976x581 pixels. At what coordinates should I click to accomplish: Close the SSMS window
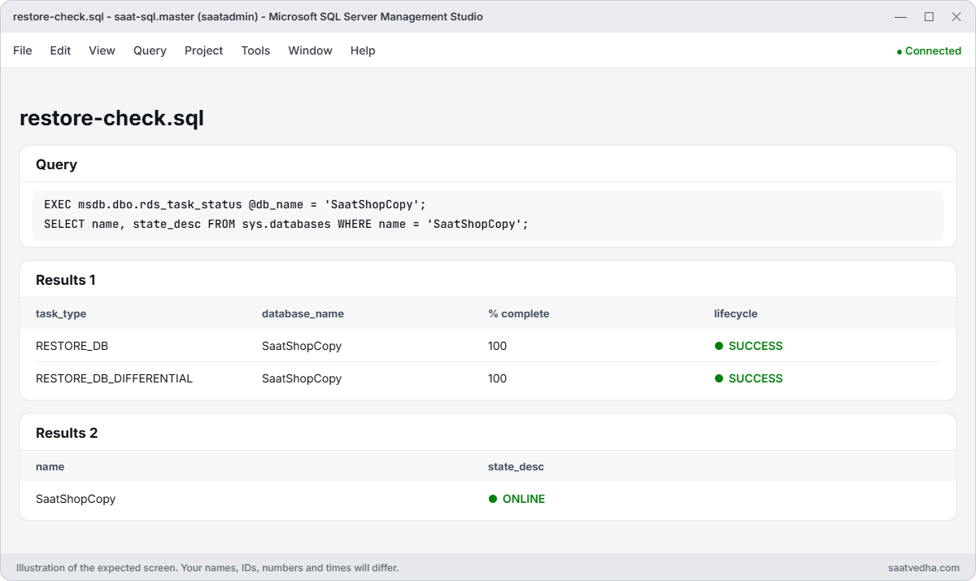point(956,16)
